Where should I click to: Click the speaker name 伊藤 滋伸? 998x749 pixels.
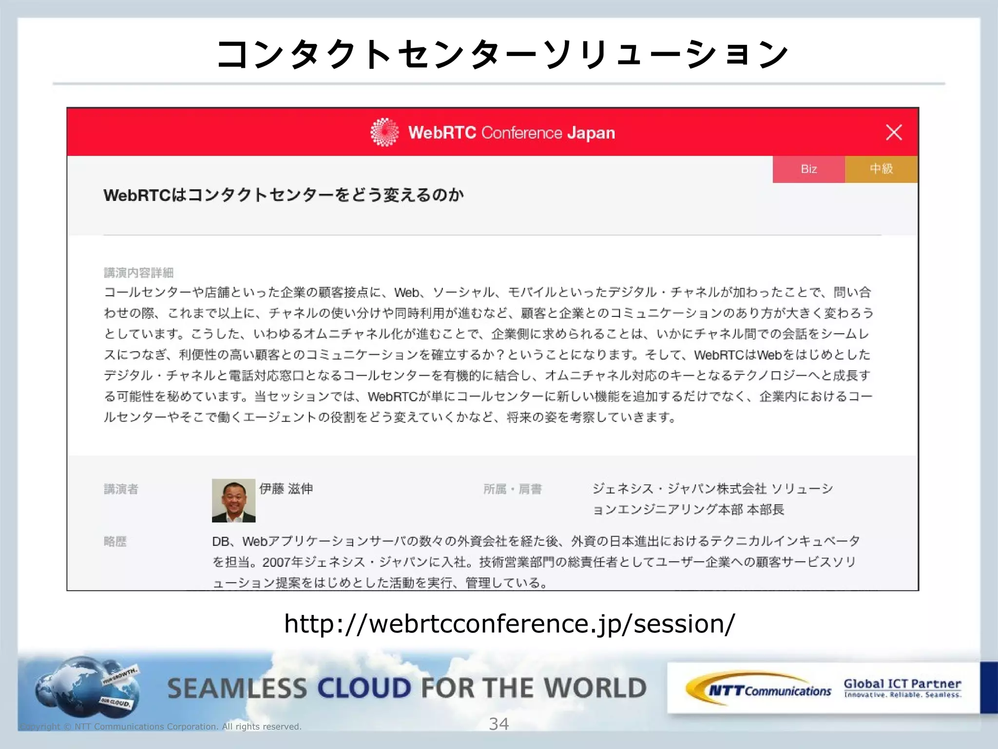click(286, 489)
